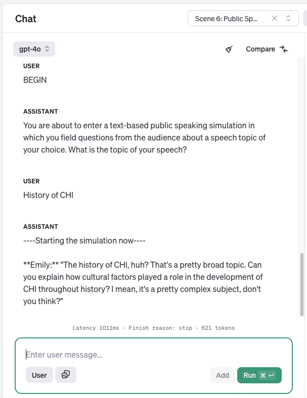Click the broom icon to clear the chat
Viewport: 307px width, 398px height.
[x=229, y=49]
